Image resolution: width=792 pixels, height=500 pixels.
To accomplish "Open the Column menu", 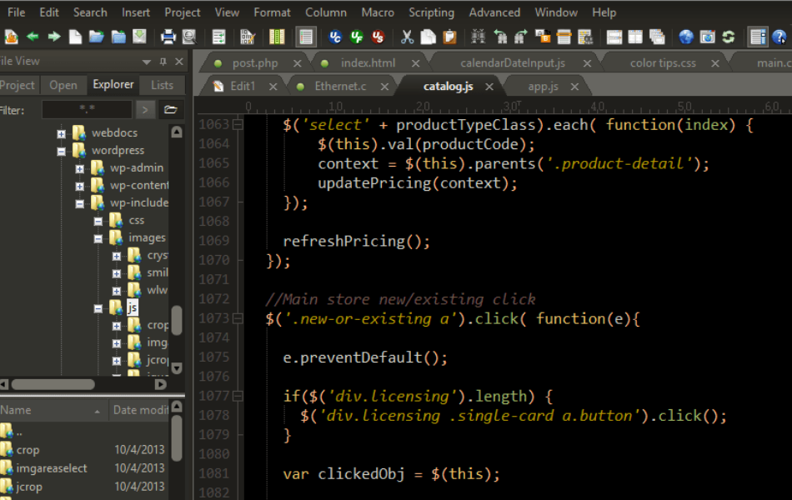I will point(326,12).
